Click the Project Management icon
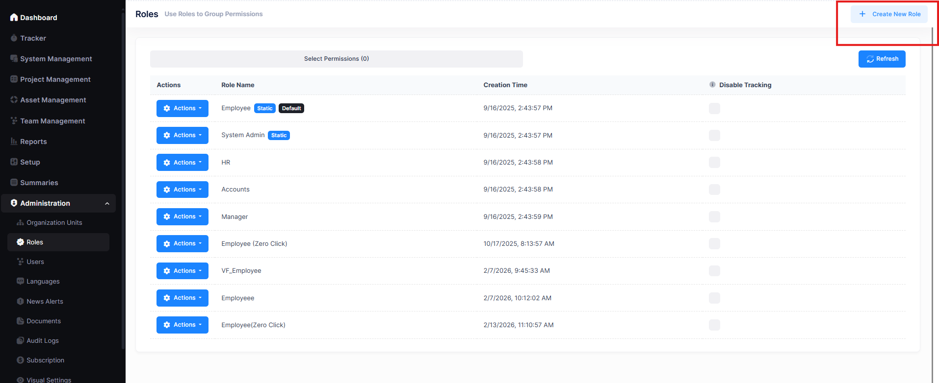The image size is (939, 383). pos(14,79)
